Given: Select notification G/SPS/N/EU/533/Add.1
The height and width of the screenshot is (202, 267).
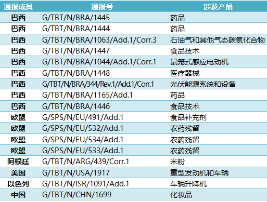Looking at the screenshot, I should pos(83,151).
